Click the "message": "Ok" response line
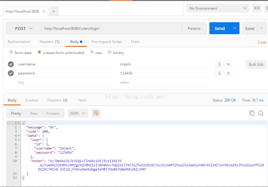Image resolution: width=268 pixels, height=187 pixels. point(42,127)
